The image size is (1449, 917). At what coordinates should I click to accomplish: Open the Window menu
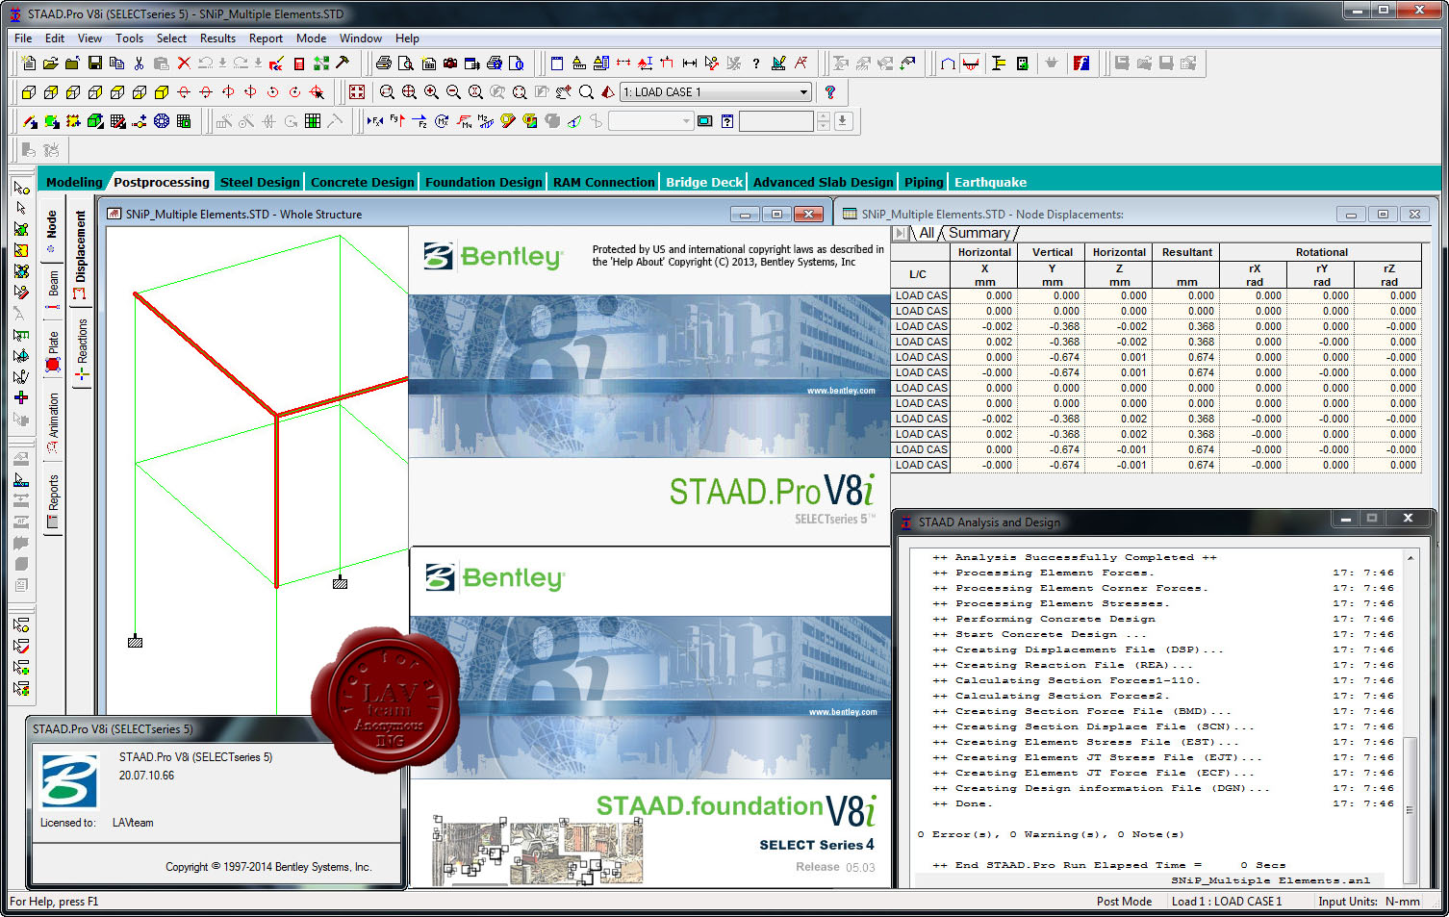[361, 38]
